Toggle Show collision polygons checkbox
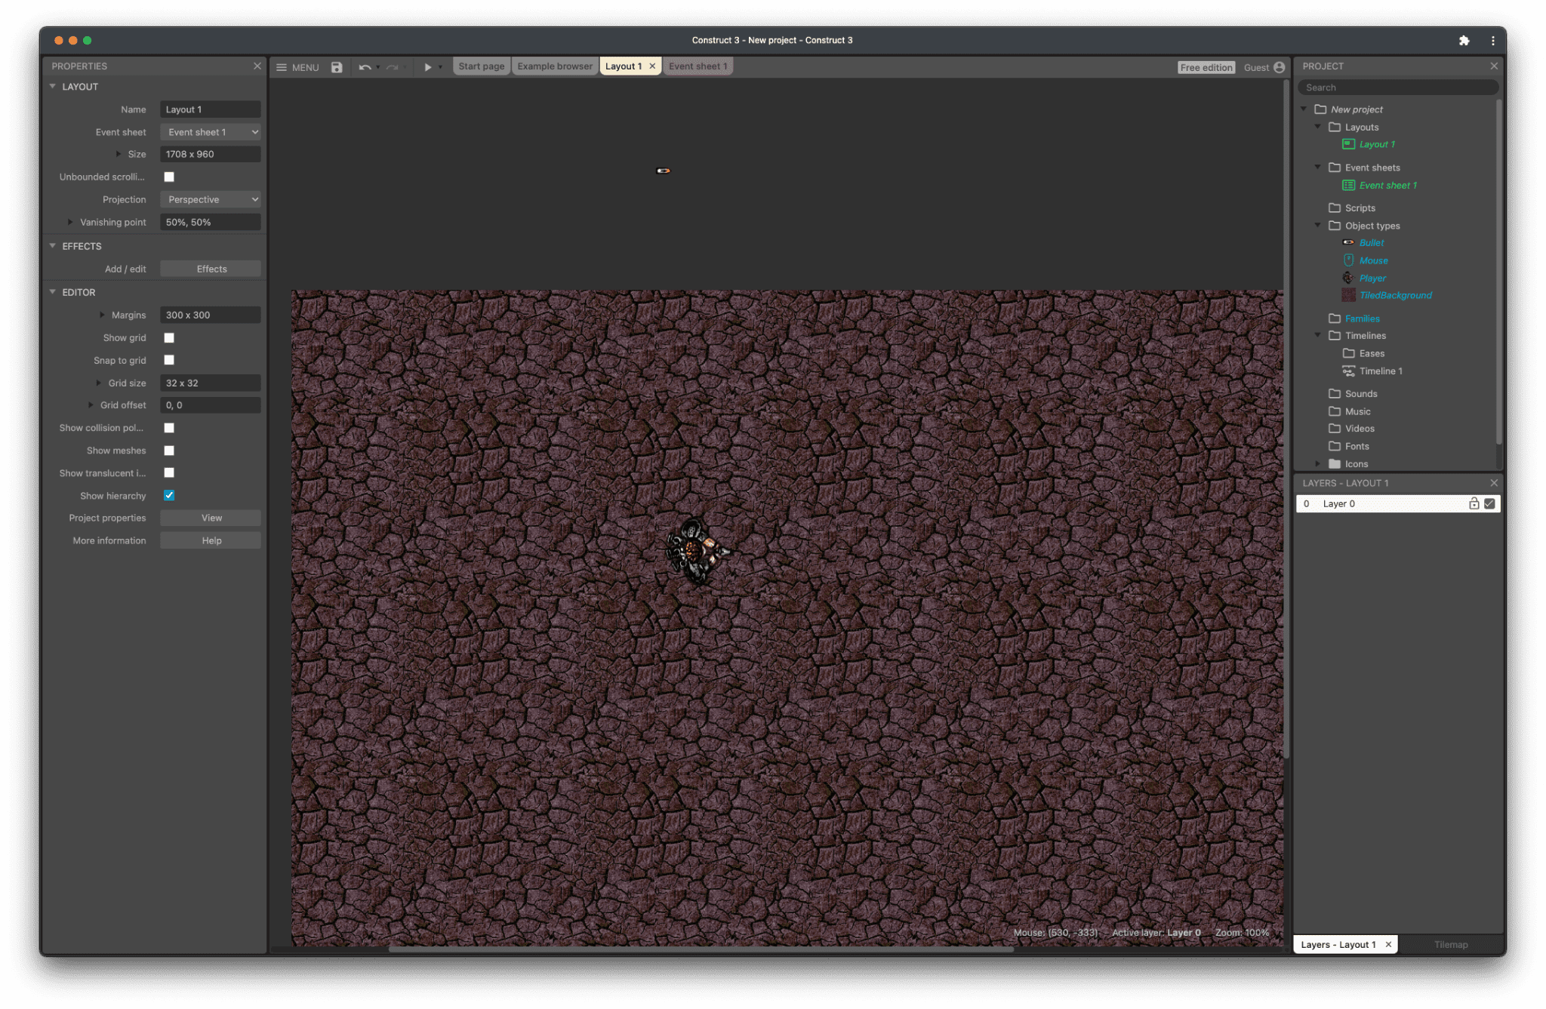 (x=169, y=428)
